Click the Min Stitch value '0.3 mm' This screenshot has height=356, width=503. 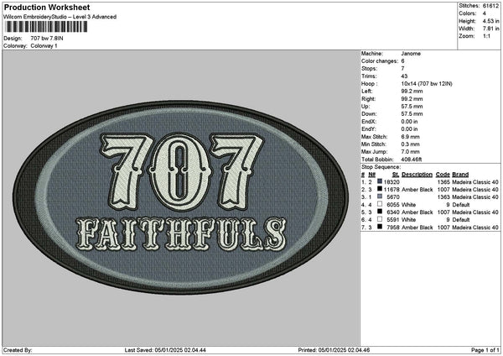[410, 144]
